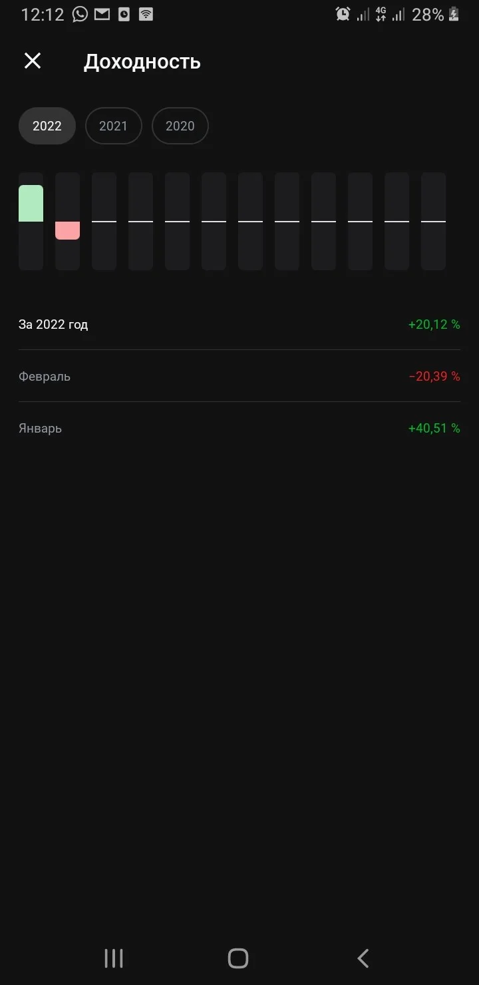This screenshot has width=479, height=985.
Task: Tap the WhatsApp notification icon
Action: click(80, 14)
